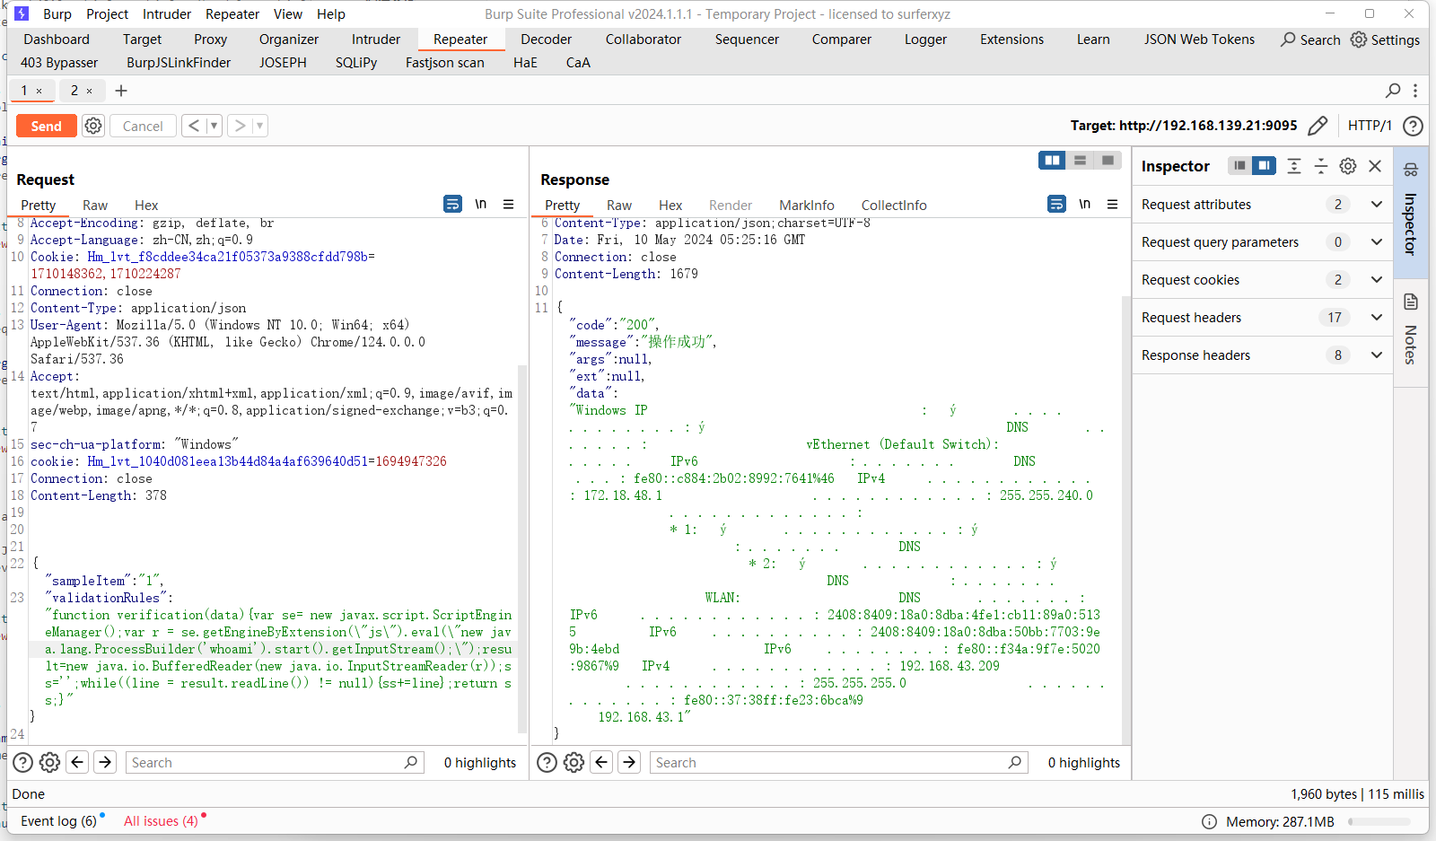Open Event log (6)
This screenshot has height=841, width=1436.
pos(58,820)
